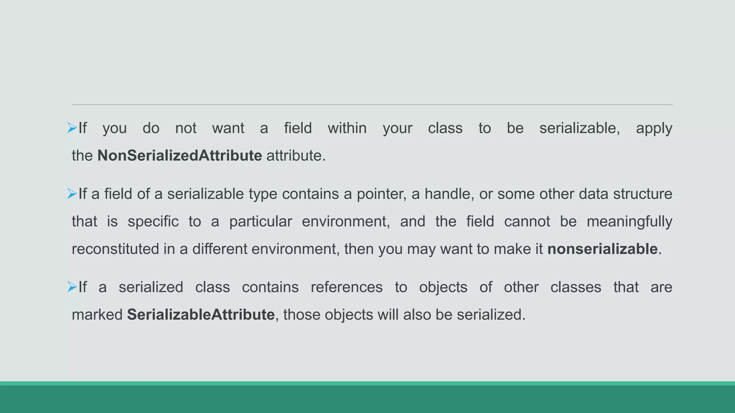Viewport: 735px width, 413px height.
Task: Click the arrow bullet before "If you do not want"
Action: tap(72, 128)
